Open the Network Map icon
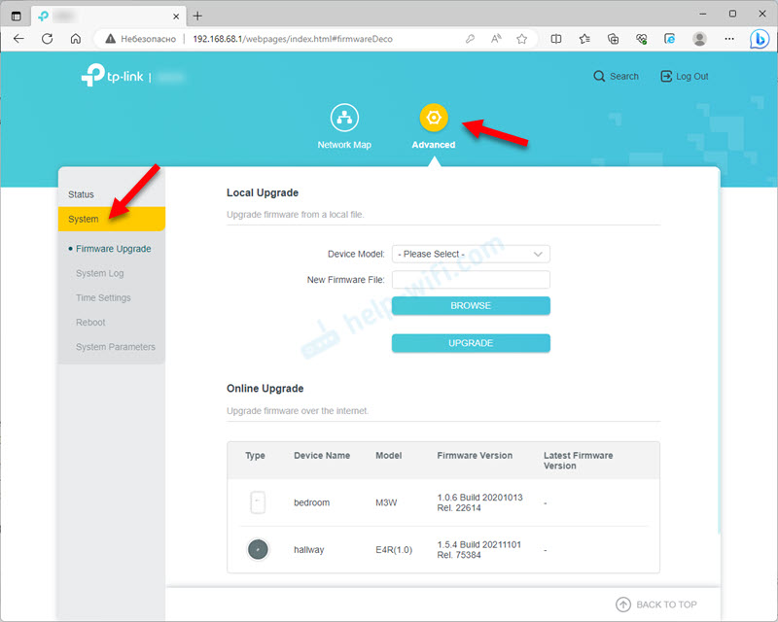This screenshot has height=622, width=778. coord(343,118)
